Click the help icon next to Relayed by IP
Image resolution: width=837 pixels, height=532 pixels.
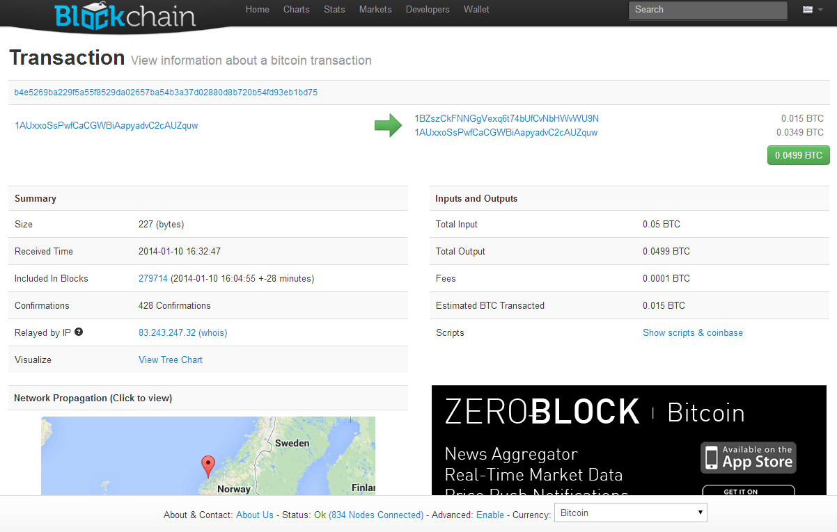[x=79, y=332]
